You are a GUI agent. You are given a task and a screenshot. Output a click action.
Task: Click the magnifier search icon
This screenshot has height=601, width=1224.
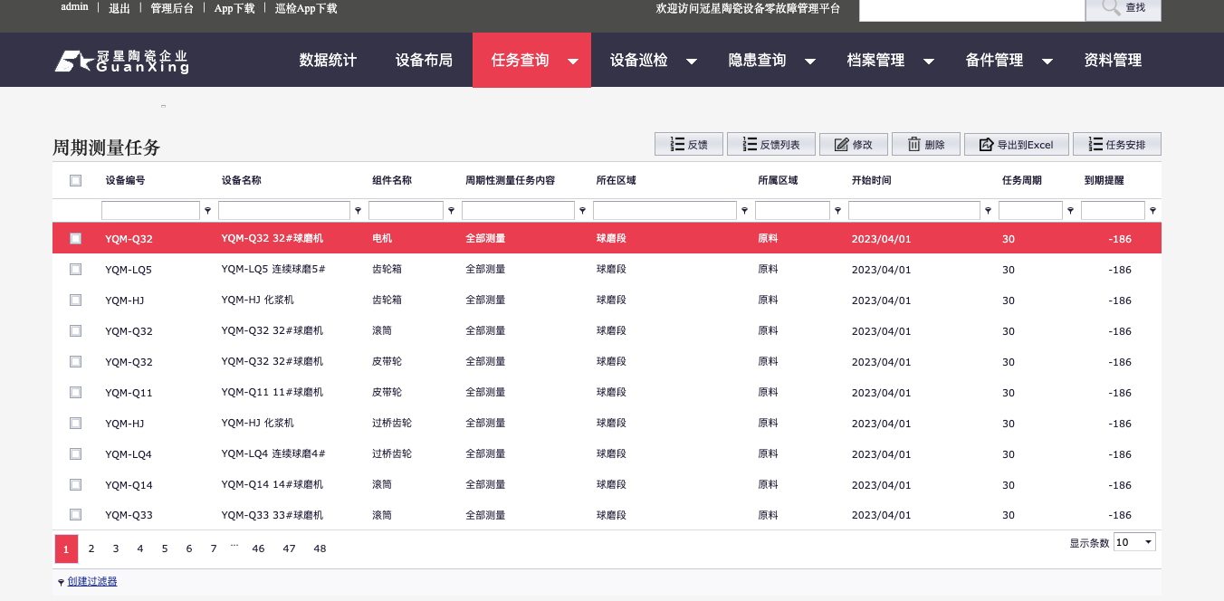[x=1110, y=7]
